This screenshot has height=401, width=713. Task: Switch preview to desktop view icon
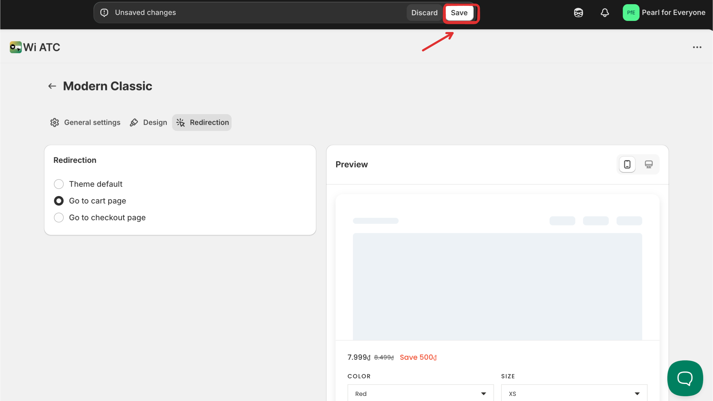click(648, 164)
